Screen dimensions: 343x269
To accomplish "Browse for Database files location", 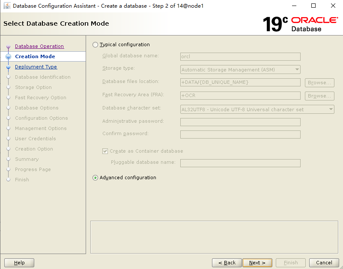I will pyautogui.click(x=319, y=83).
